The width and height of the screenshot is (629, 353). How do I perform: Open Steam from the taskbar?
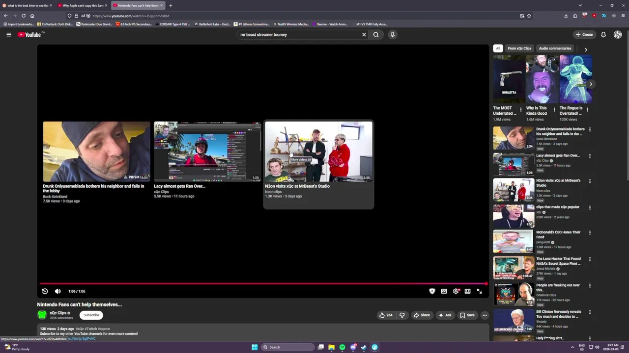[x=364, y=347]
